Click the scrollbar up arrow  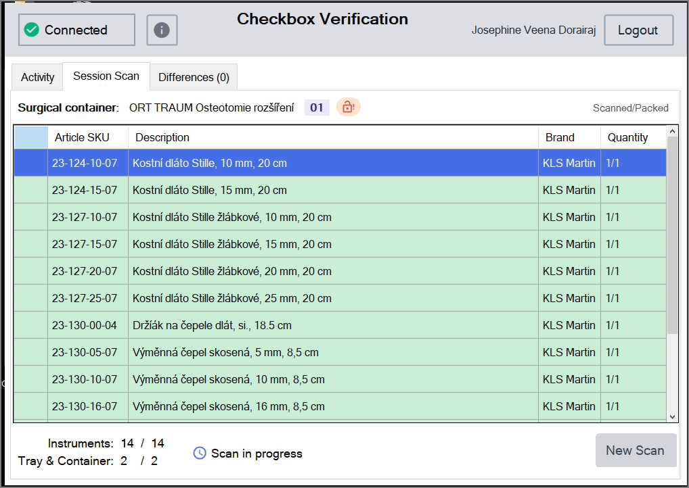pos(672,130)
